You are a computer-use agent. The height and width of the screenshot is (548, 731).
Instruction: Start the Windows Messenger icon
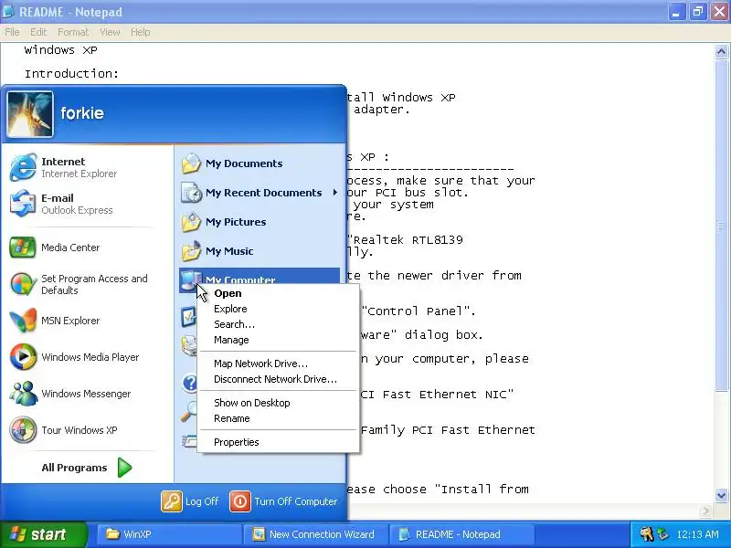[22, 394]
